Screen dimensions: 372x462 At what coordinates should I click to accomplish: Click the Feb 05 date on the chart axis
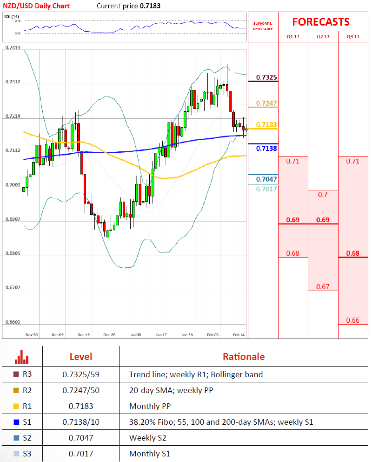pyautogui.click(x=213, y=335)
